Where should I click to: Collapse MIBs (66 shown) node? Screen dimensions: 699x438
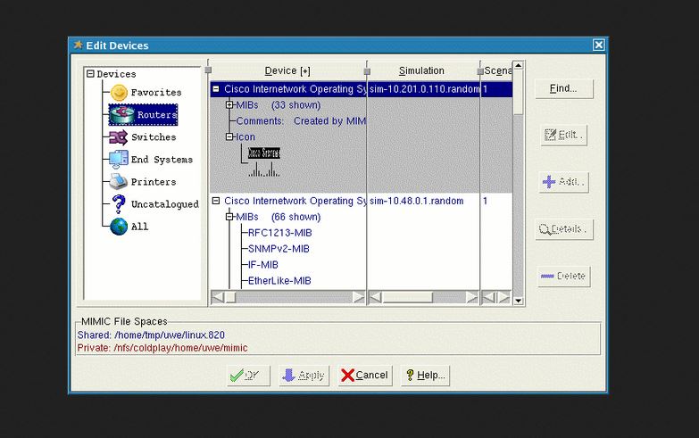point(229,217)
